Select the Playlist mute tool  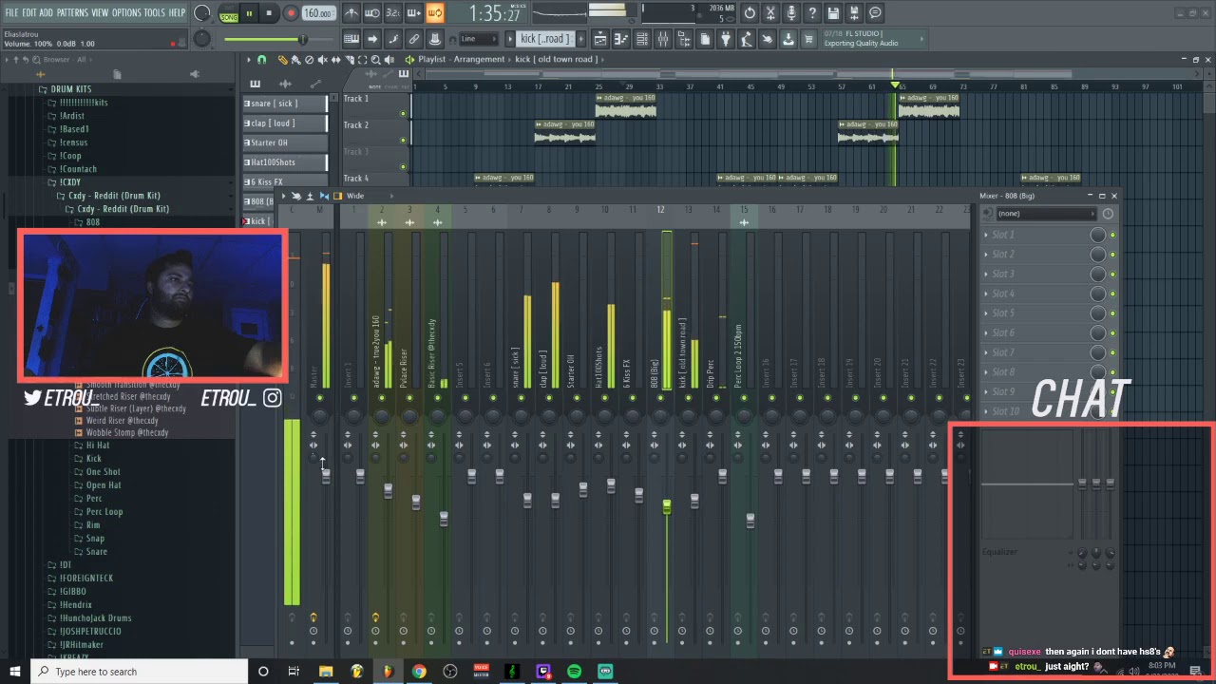coord(322,60)
